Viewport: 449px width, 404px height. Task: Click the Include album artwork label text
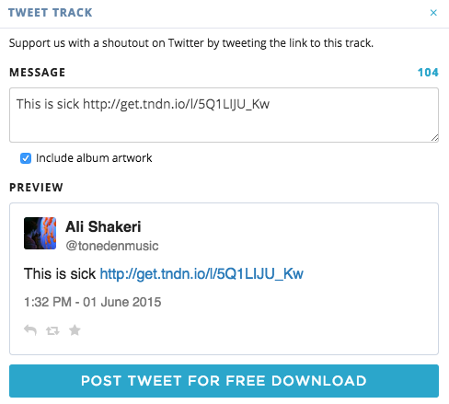pos(94,158)
